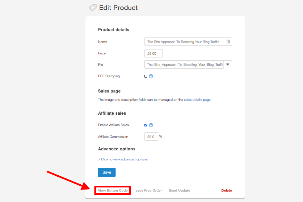Click the PDF Stamping label text

point(109,76)
